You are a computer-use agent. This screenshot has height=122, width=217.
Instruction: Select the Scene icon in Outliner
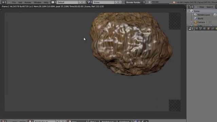click(x=192, y=11)
